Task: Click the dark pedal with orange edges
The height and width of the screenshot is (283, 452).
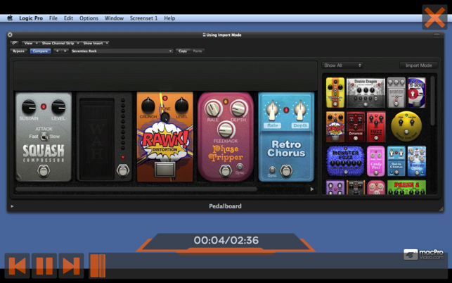Action: pos(356,187)
